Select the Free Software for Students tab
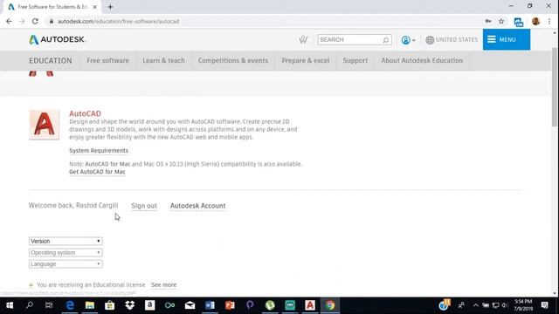 point(52,7)
